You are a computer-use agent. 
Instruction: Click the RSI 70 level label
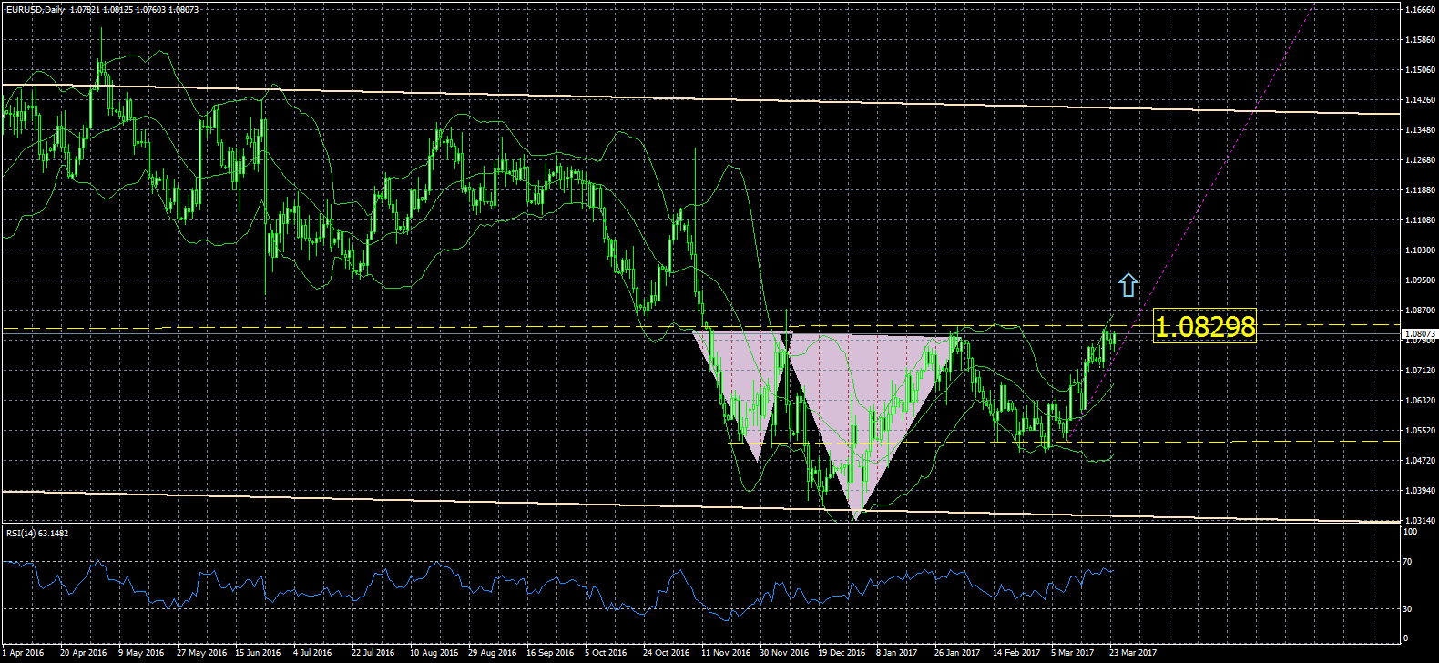[x=1407, y=562]
